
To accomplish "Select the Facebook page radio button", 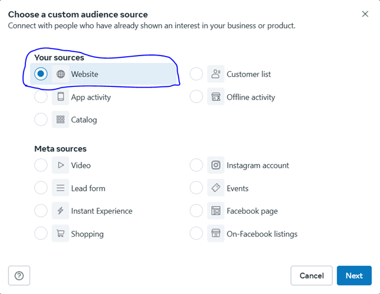I will [x=196, y=211].
